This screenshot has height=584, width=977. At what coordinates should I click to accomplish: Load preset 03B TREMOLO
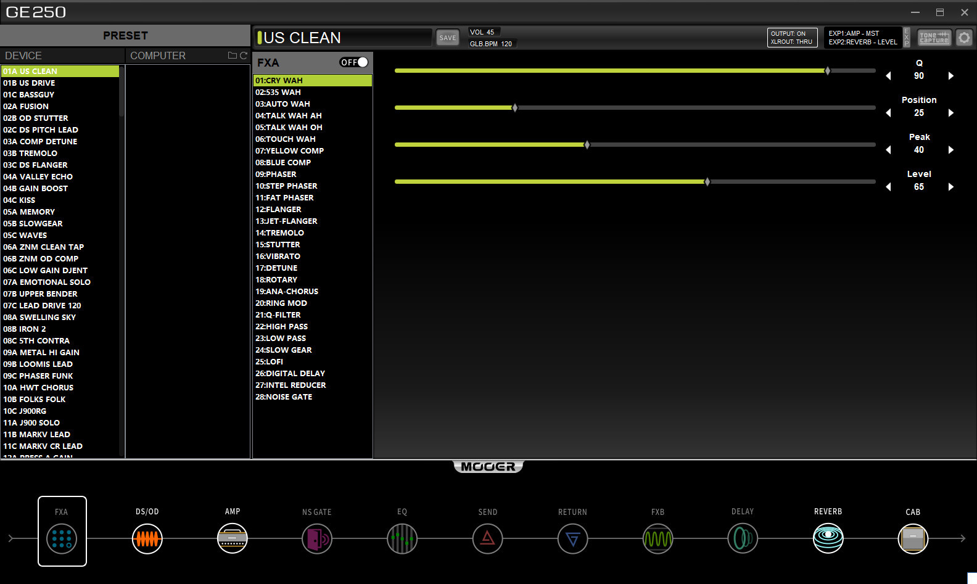(x=60, y=154)
